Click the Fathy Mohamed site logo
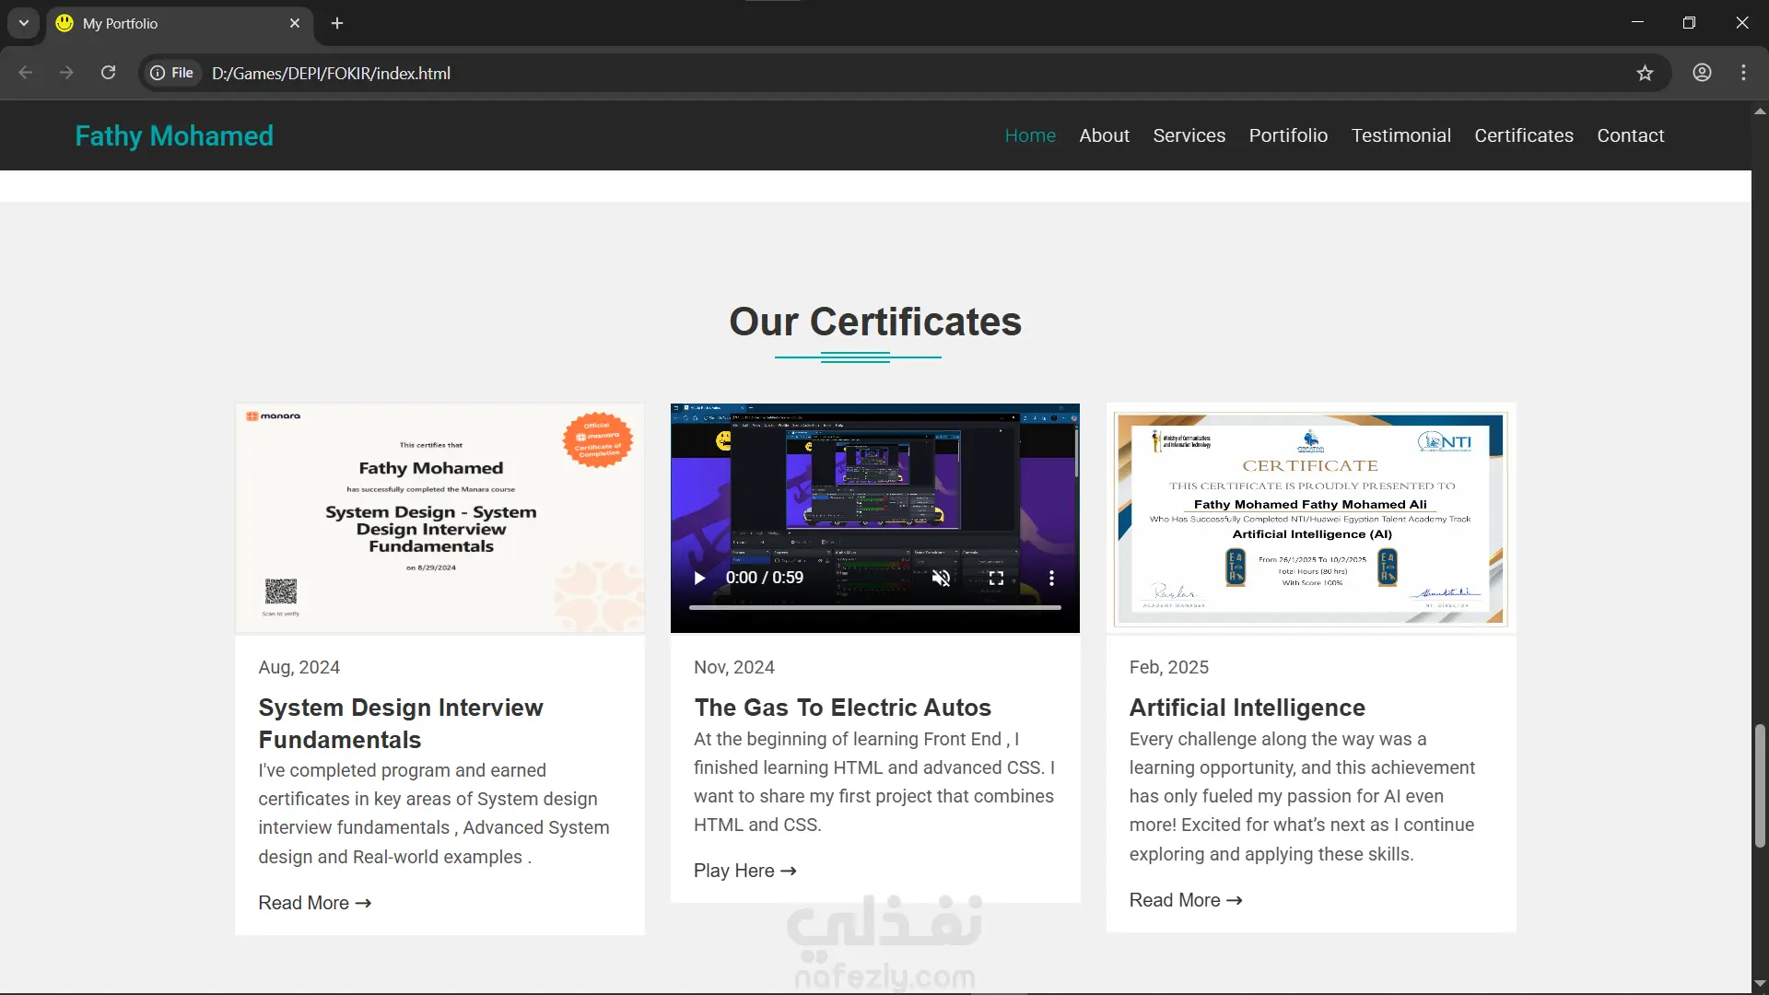1769x995 pixels. point(174,135)
